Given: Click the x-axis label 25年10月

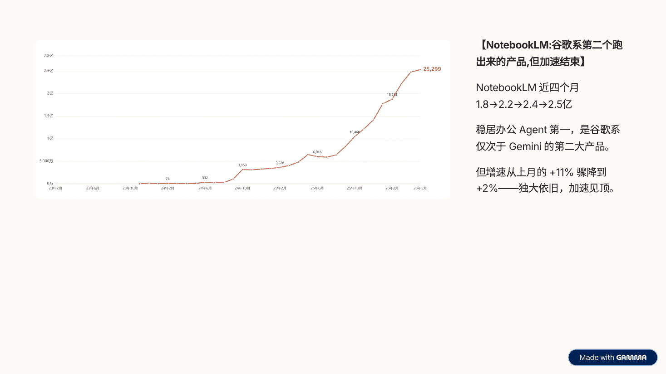Looking at the screenshot, I should coord(355,188).
